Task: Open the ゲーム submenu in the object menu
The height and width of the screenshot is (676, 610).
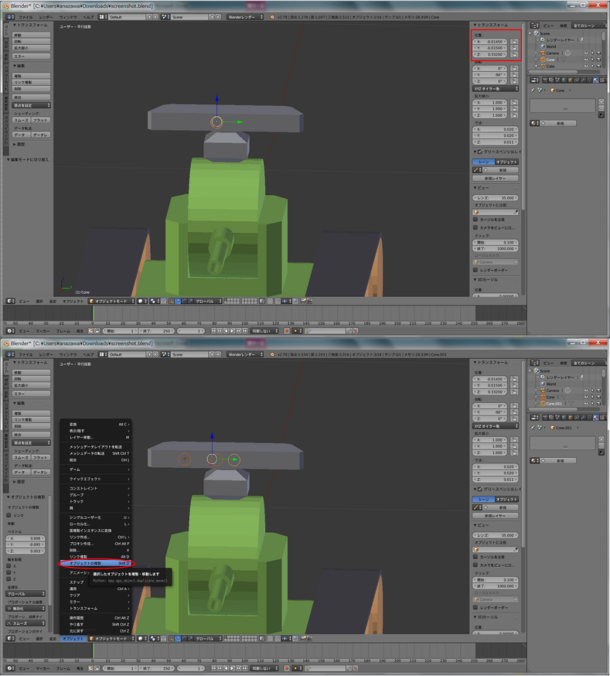Action: 75,469
